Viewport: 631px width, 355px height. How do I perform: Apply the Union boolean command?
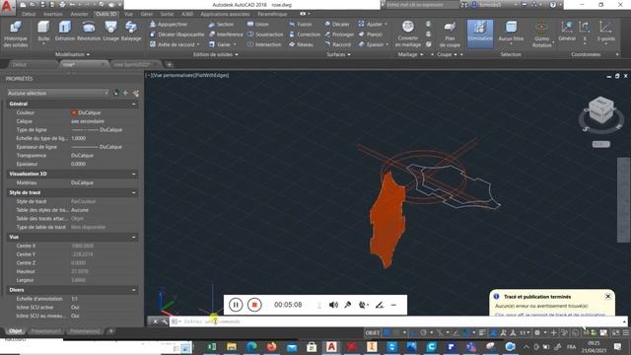point(258,24)
